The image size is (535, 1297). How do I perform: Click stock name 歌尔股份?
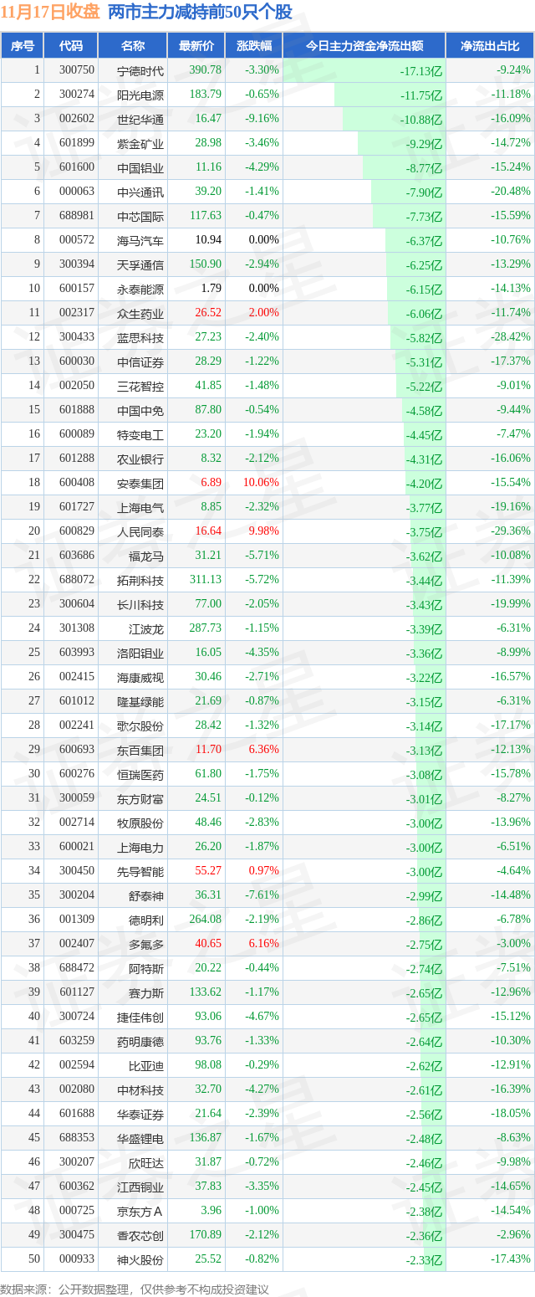pyautogui.click(x=140, y=725)
